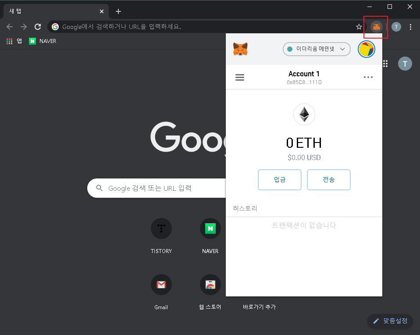Open Google account T avatar on page

pos(405,64)
